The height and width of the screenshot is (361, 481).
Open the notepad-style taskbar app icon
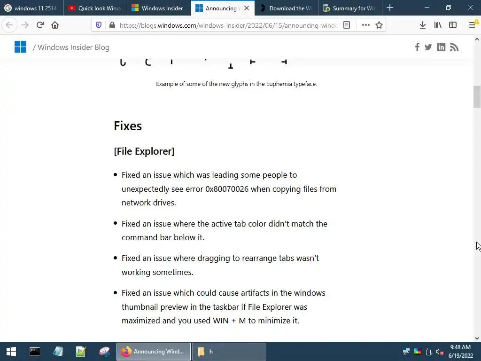pos(58,352)
